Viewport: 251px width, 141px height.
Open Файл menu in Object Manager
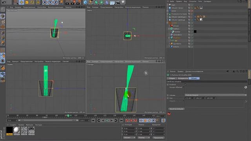[172, 1]
